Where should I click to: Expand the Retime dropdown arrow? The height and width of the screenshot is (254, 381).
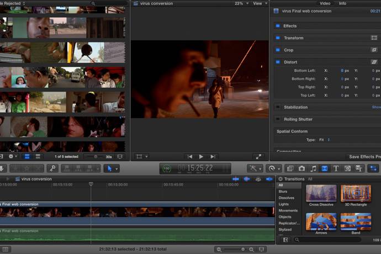(x=279, y=168)
